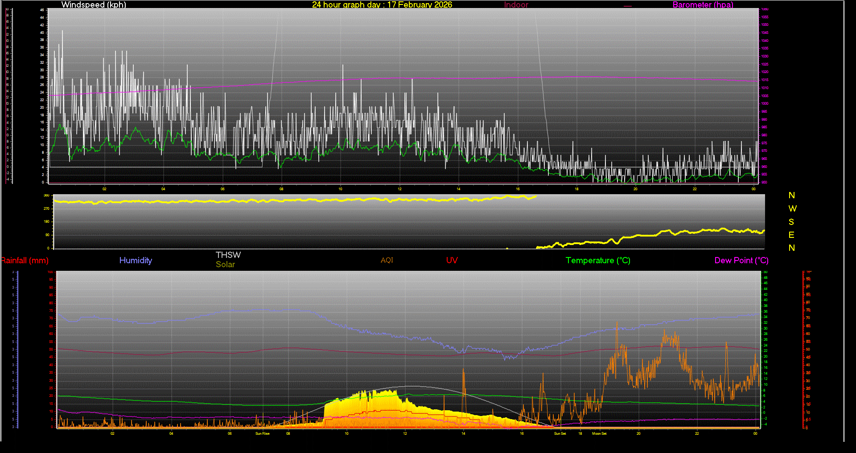Click the Windspeed (kph) legend label
The image size is (856, 453).
(x=94, y=5)
